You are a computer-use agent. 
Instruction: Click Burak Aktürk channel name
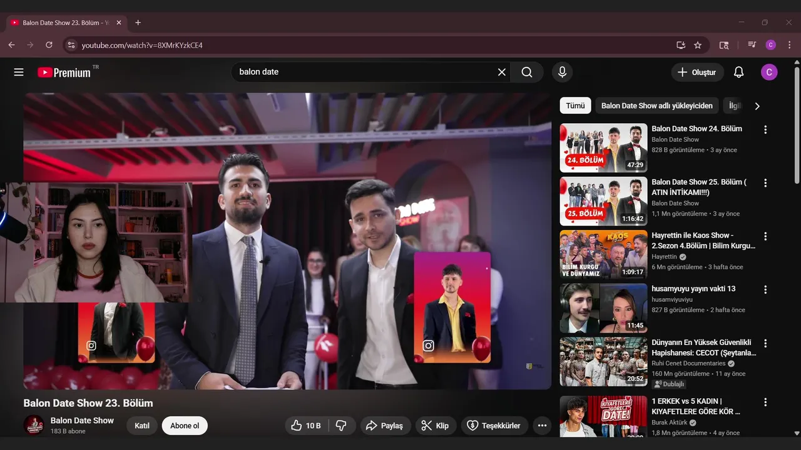669,422
